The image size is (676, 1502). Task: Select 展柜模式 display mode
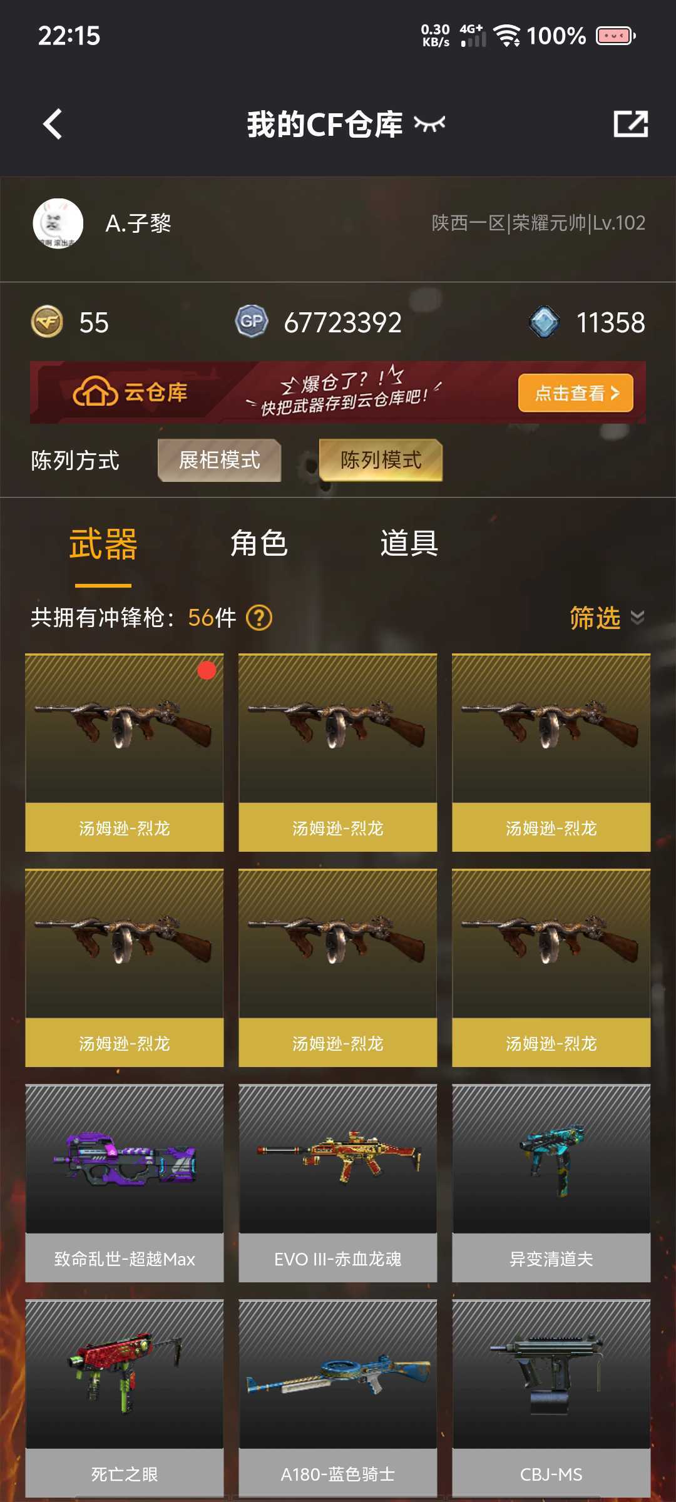pyautogui.click(x=220, y=460)
